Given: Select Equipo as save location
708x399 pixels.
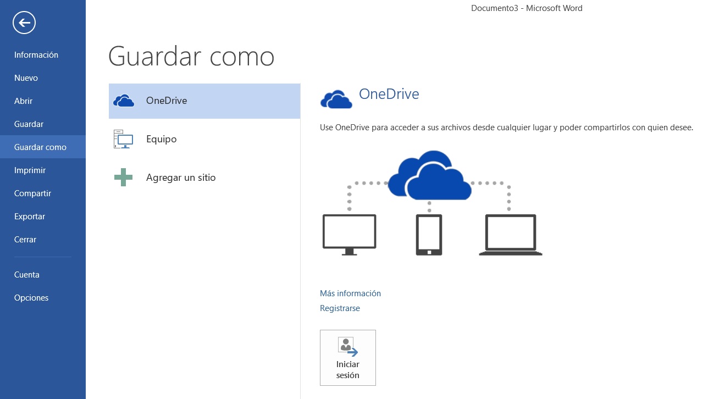Looking at the screenshot, I should (x=204, y=139).
